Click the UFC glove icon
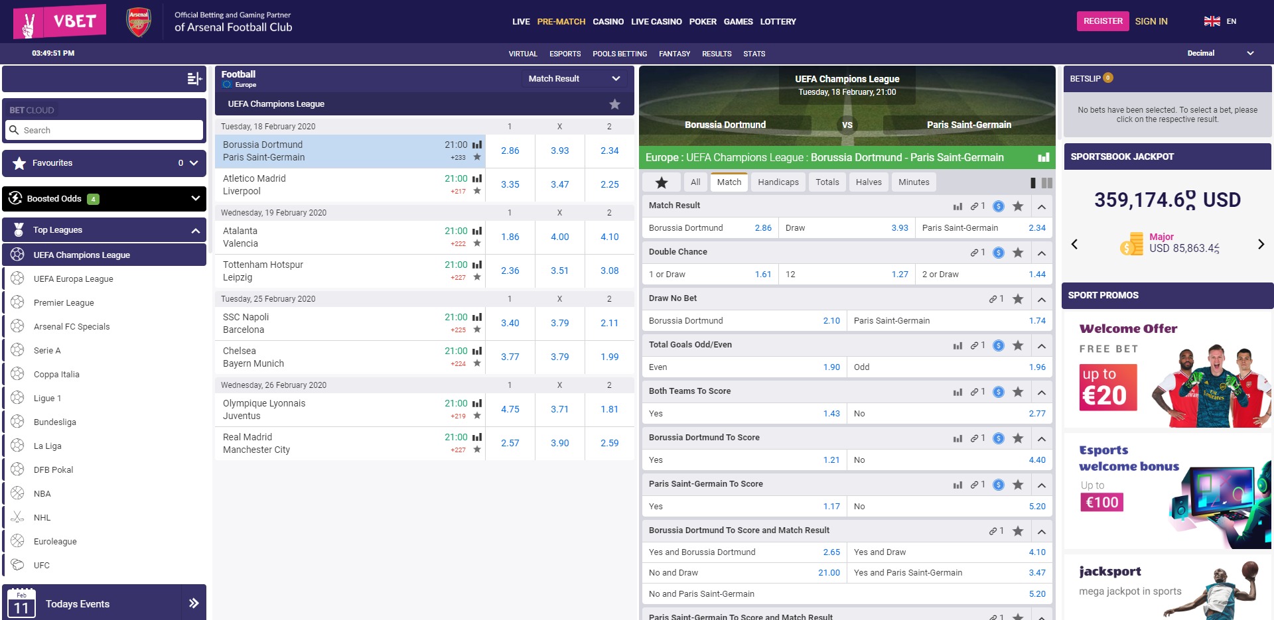The width and height of the screenshot is (1274, 620). point(18,565)
